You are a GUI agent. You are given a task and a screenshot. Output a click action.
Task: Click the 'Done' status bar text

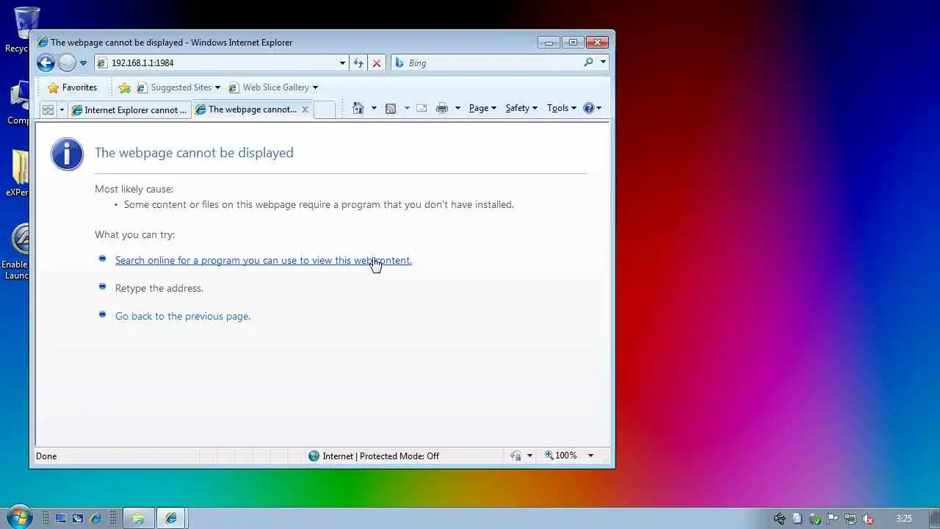(46, 456)
